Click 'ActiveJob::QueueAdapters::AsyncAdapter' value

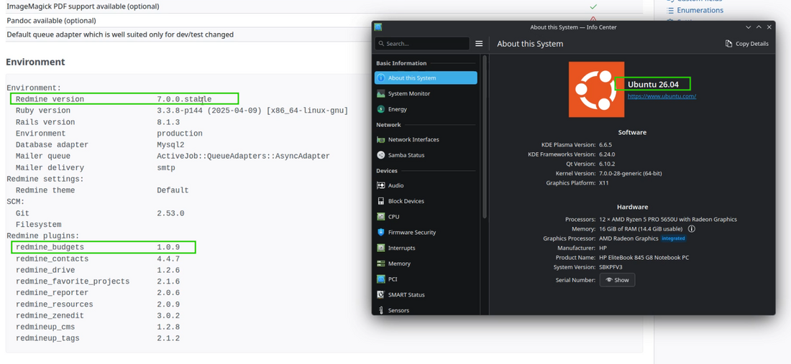[243, 157]
